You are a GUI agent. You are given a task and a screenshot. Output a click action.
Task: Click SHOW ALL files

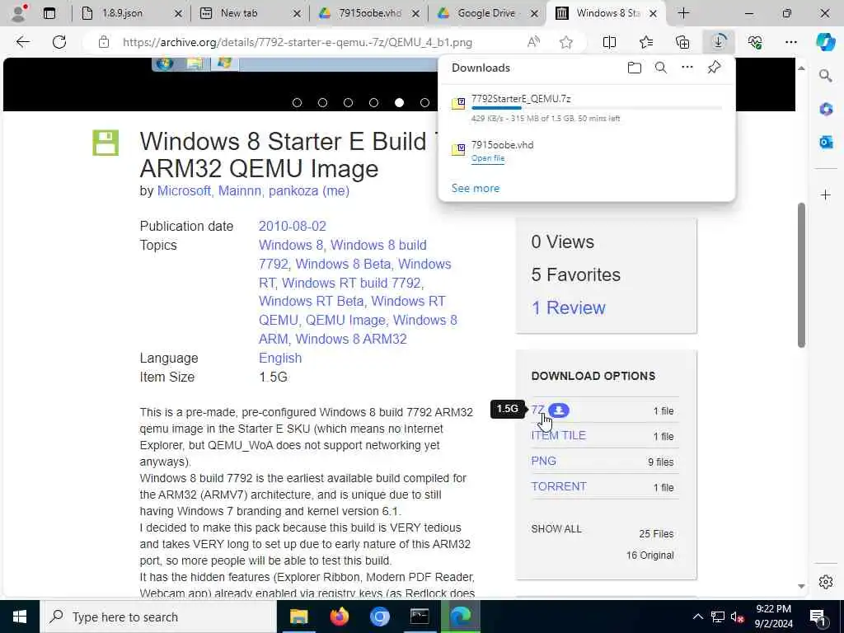coord(556,528)
